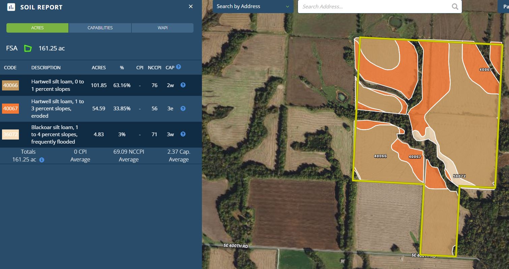509x269 pixels.
Task: Click into the Search Address field
Action: coord(374,6)
